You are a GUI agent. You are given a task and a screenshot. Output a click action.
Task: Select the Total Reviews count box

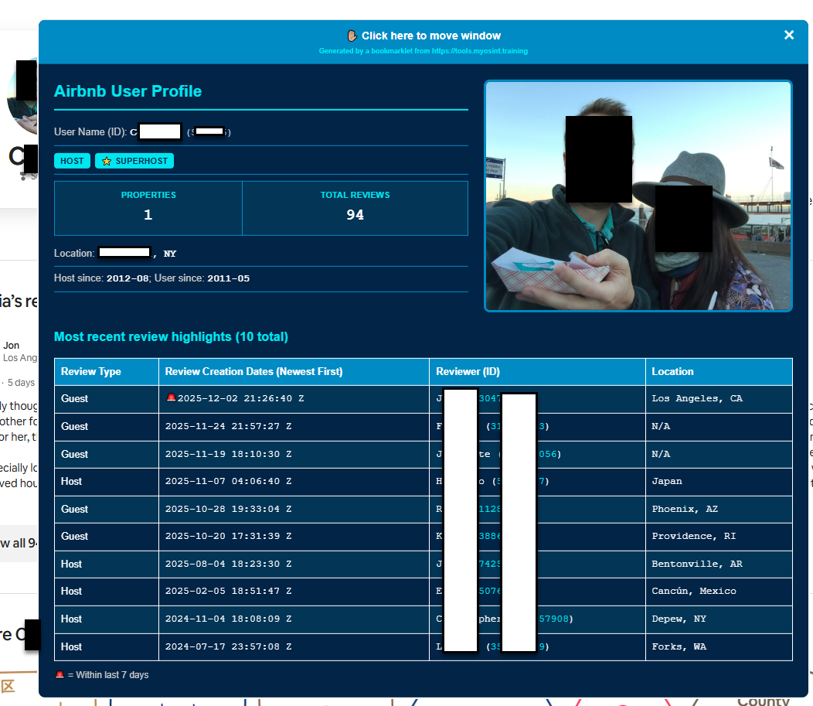(355, 208)
